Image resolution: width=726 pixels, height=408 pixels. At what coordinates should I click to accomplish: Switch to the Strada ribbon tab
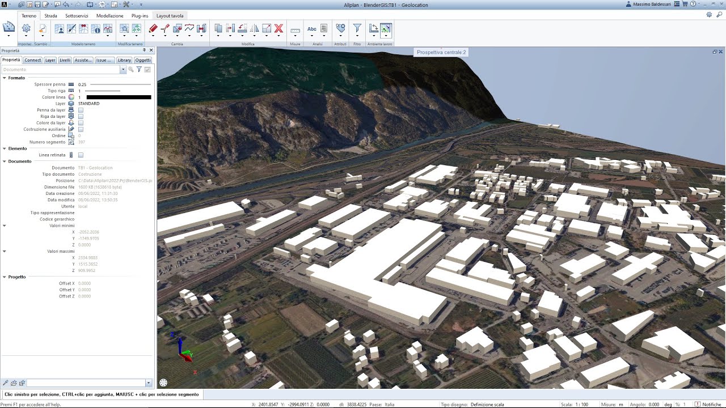coord(50,16)
